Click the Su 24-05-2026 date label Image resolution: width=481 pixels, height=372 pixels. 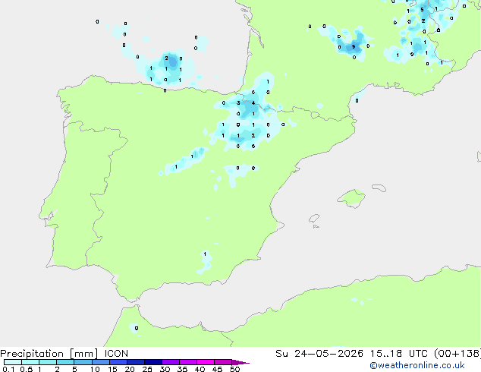(x=319, y=353)
